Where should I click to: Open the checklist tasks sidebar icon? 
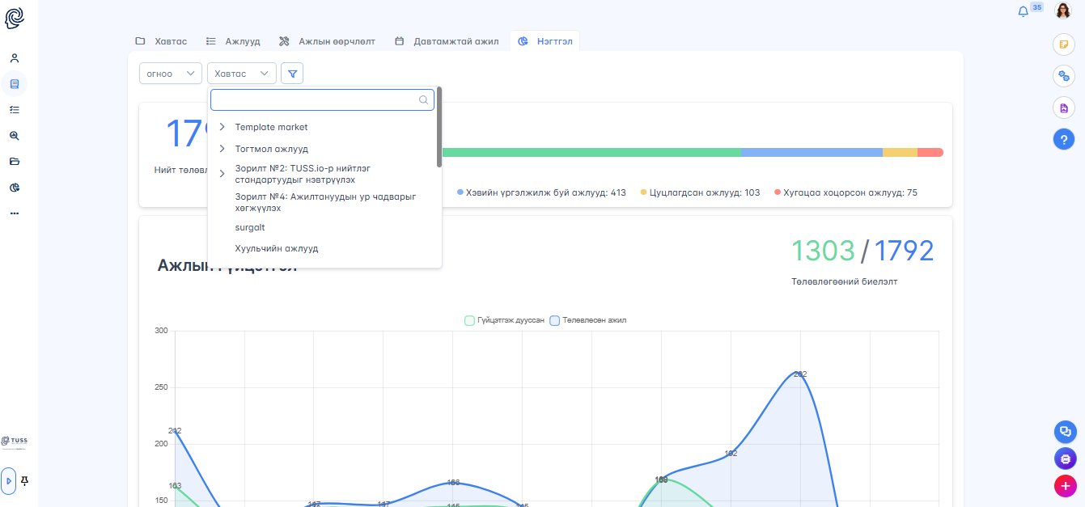(x=15, y=110)
